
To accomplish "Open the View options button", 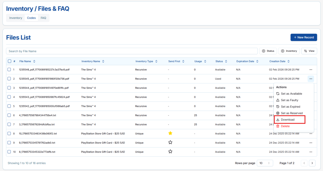I will (x=309, y=51).
